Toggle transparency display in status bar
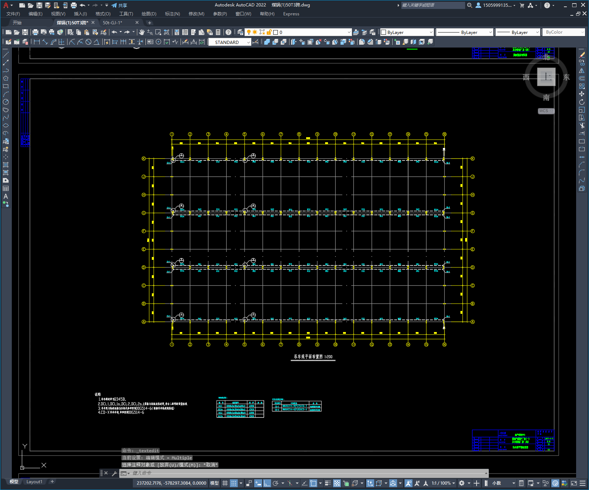The height and width of the screenshot is (490, 589). tap(337, 483)
